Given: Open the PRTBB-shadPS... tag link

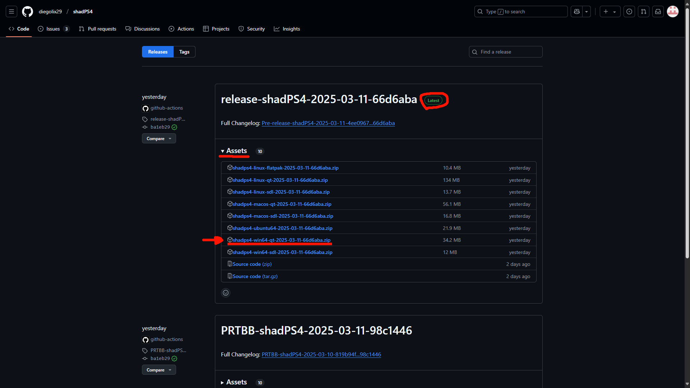Looking at the screenshot, I should click(168, 350).
